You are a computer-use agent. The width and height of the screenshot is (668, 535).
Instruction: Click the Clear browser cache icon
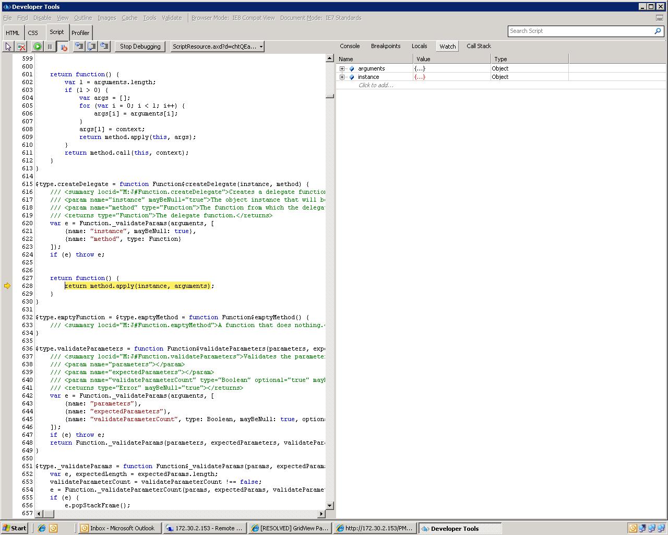click(x=21, y=46)
